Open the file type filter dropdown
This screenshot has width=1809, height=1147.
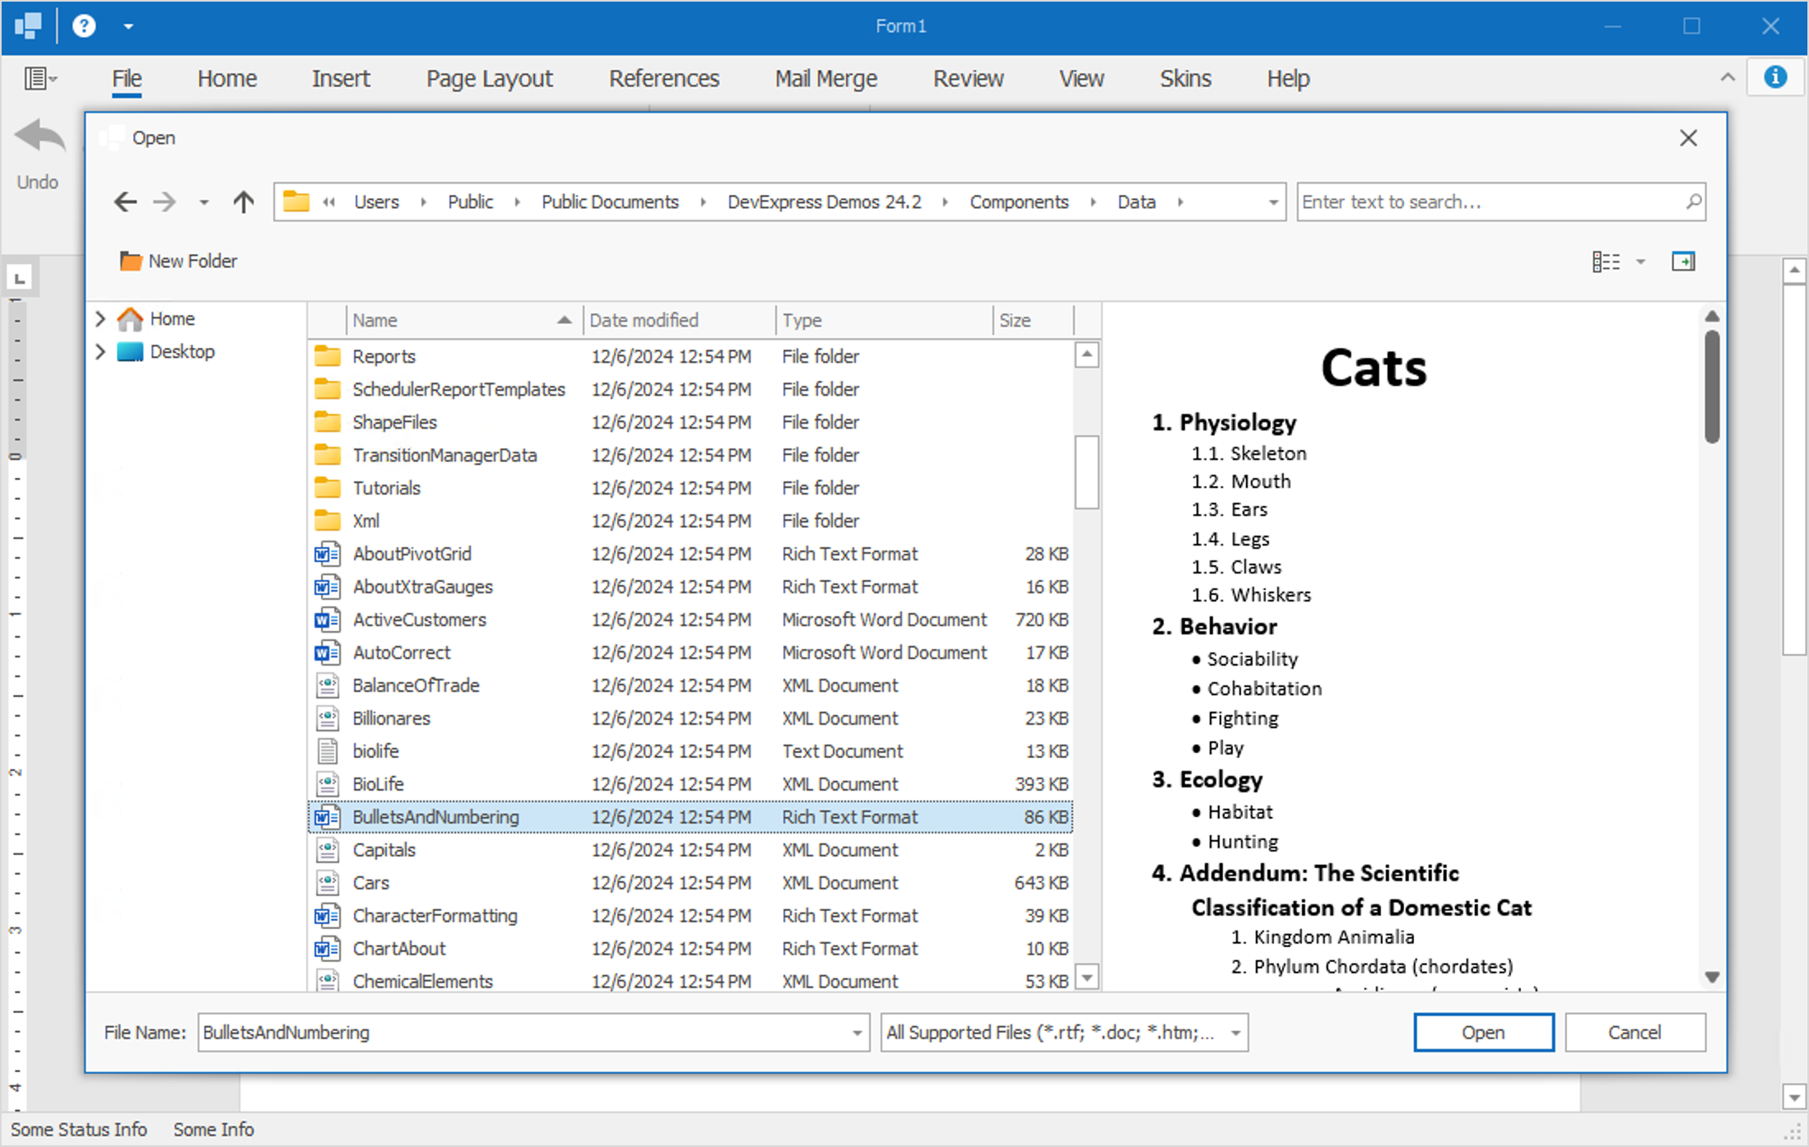1235,1033
